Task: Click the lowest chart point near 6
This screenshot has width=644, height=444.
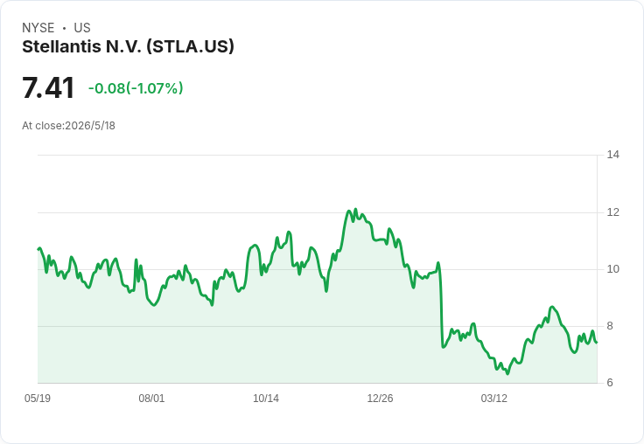Action: click(x=507, y=373)
